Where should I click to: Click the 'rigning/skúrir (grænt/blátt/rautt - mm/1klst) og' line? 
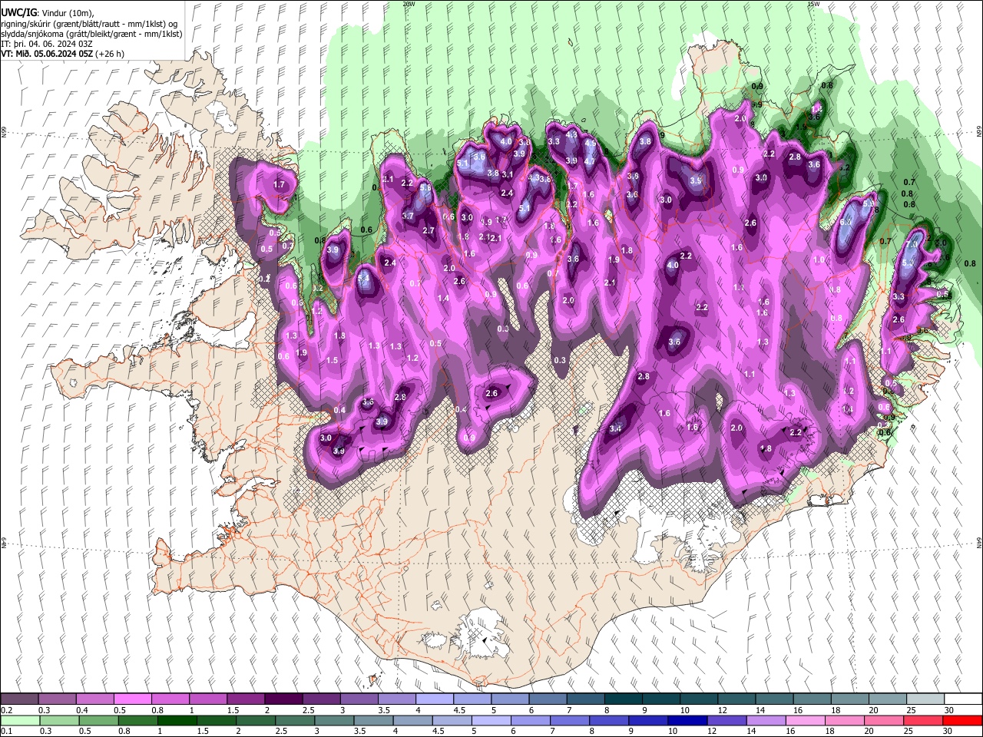pos(89,24)
